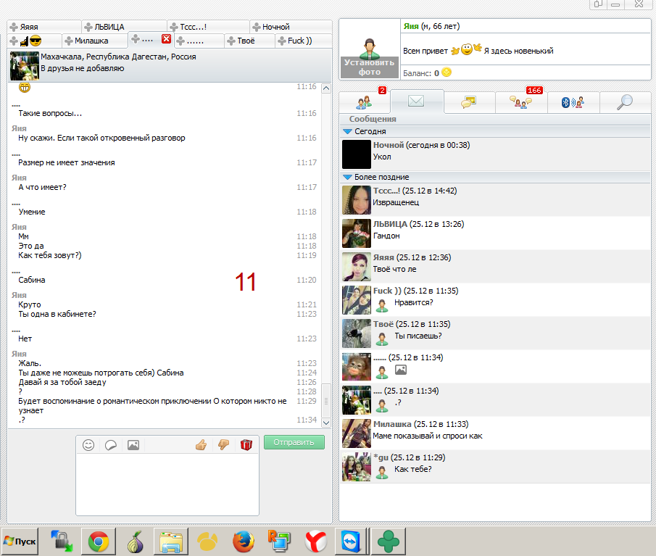This screenshot has width=656, height=556.
Task: Click status text 'Я здесь новенький'
Action: click(x=518, y=51)
